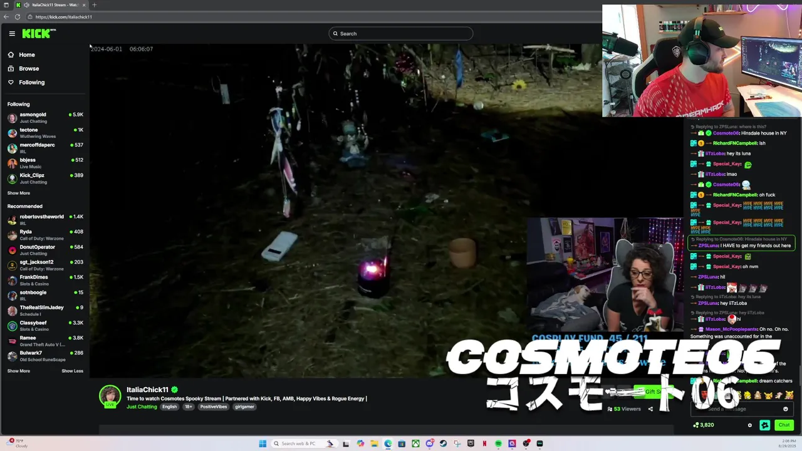The height and width of the screenshot is (451, 802).
Task: Open Discord from taskbar
Action: tap(429, 443)
